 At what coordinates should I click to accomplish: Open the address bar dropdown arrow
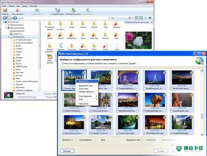click(109, 18)
